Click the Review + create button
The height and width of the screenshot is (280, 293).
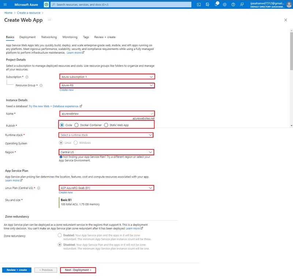click(16, 270)
